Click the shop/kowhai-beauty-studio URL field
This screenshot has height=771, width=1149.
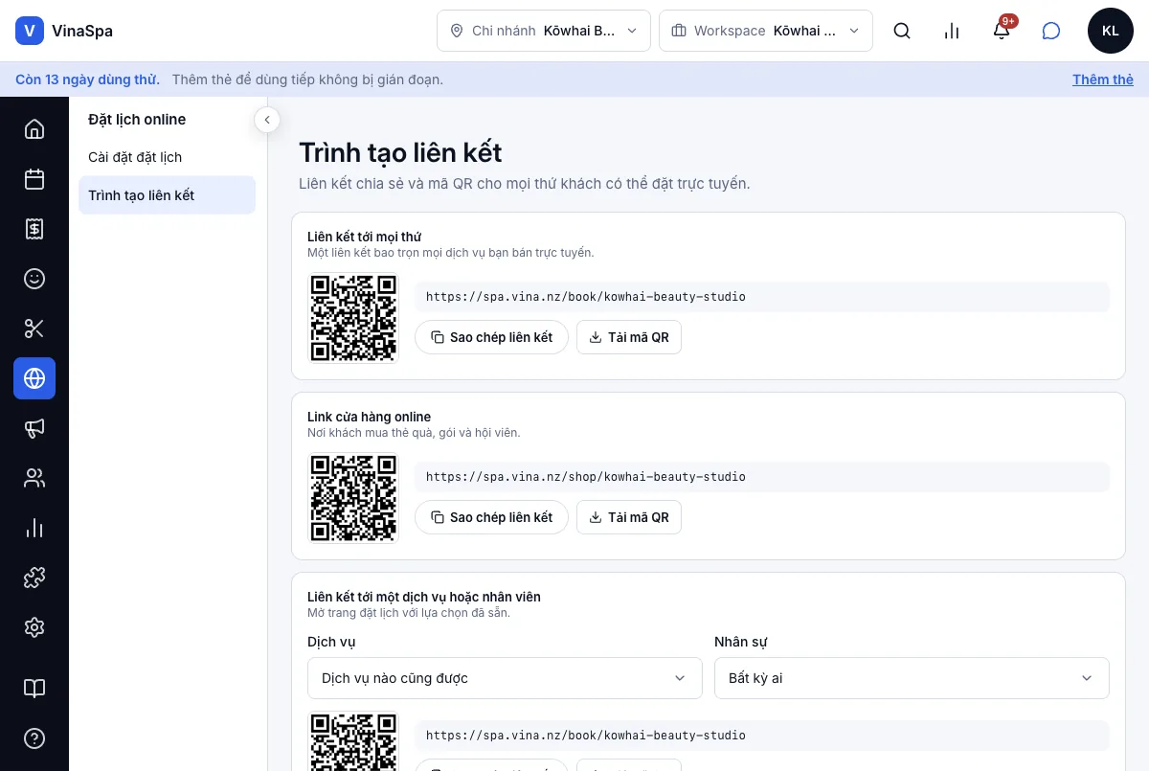(762, 477)
